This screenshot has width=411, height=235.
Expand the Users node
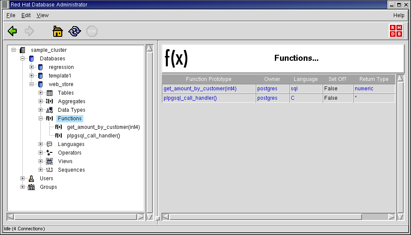coord(22,178)
